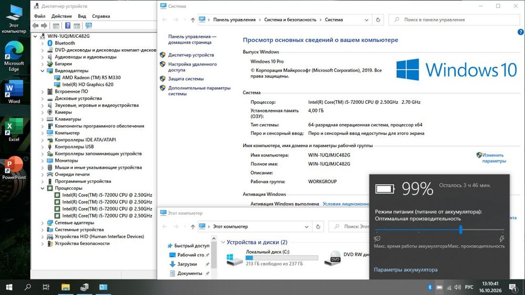The height and width of the screenshot is (295, 525).
Task: Click the DVD RW drive item
Action: pos(346,259)
